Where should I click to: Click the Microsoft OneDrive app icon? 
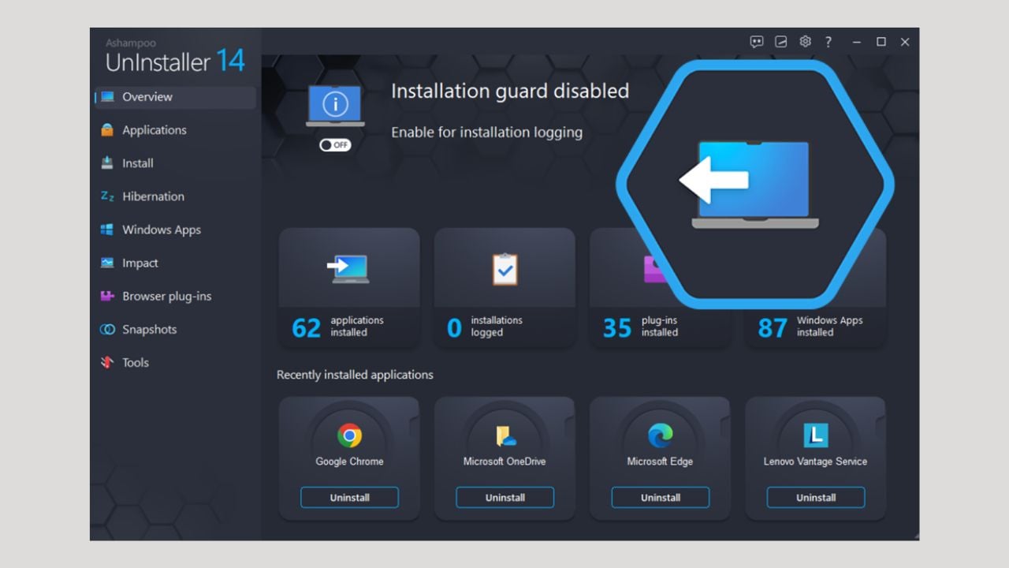[504, 436]
